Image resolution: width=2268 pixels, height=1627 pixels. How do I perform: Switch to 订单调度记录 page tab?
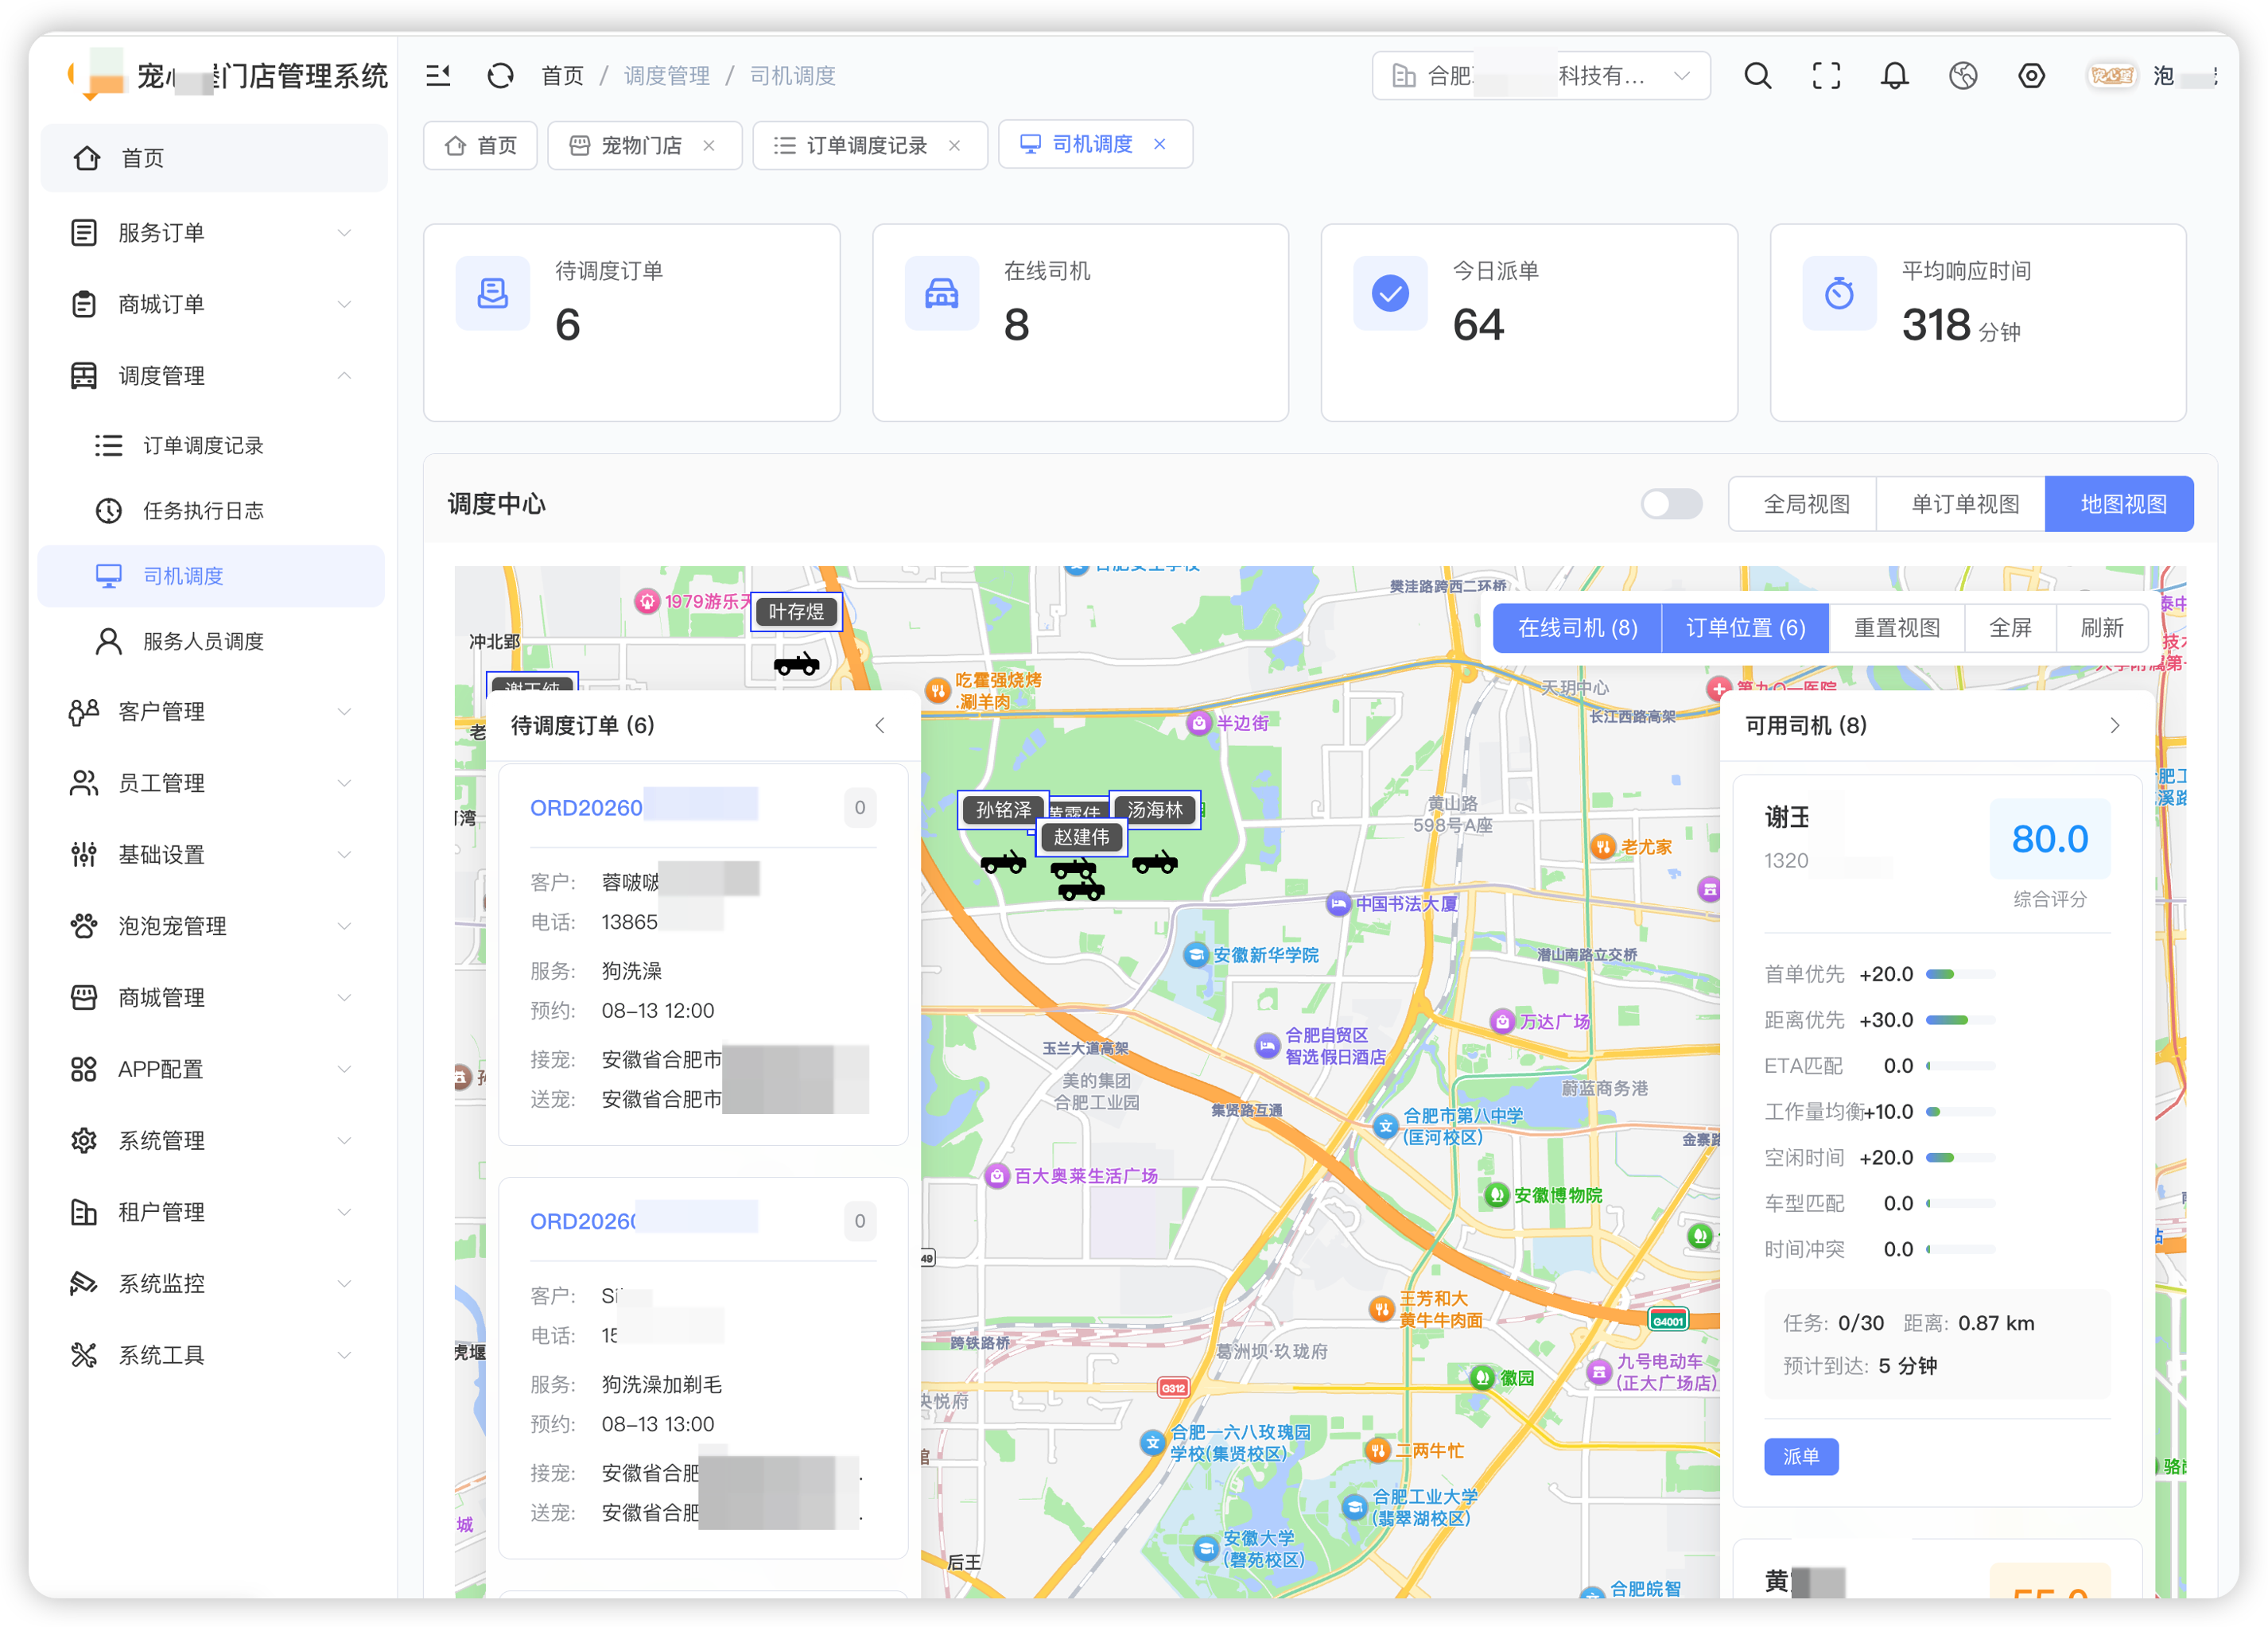pos(869,145)
